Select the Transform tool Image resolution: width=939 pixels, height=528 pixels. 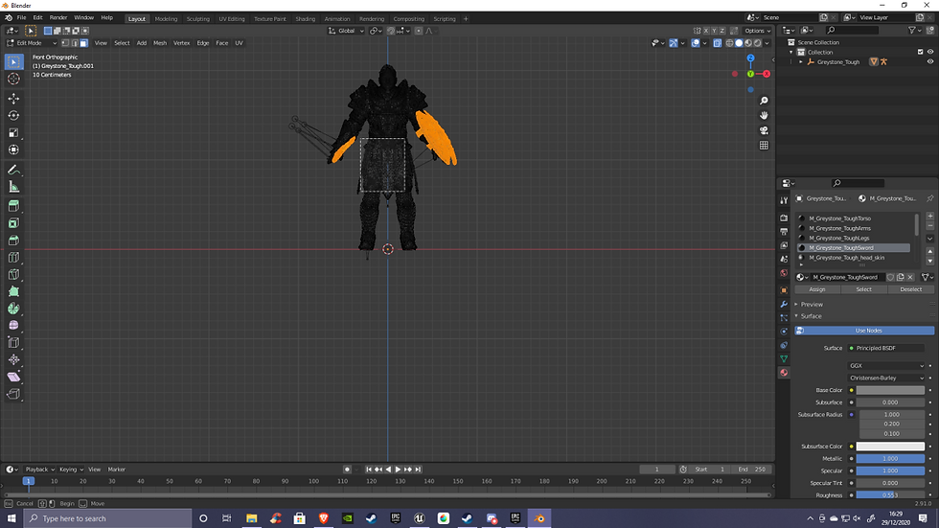pyautogui.click(x=13, y=149)
